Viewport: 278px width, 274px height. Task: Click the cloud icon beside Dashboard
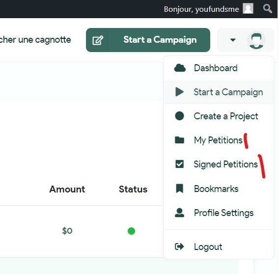[x=180, y=68]
